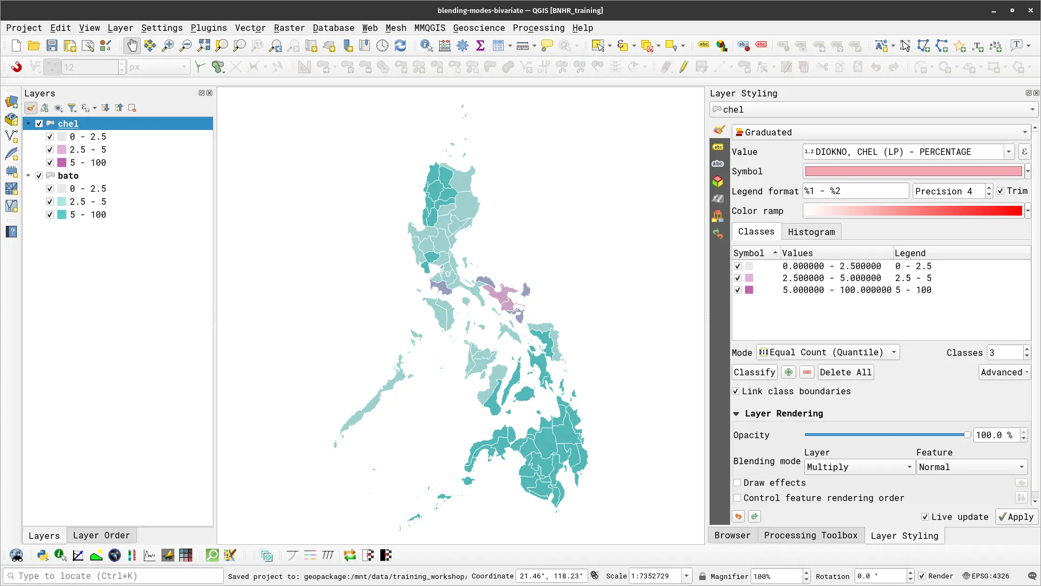Viewport: 1041px width, 586px height.
Task: Switch to the Histogram tab
Action: coord(811,232)
